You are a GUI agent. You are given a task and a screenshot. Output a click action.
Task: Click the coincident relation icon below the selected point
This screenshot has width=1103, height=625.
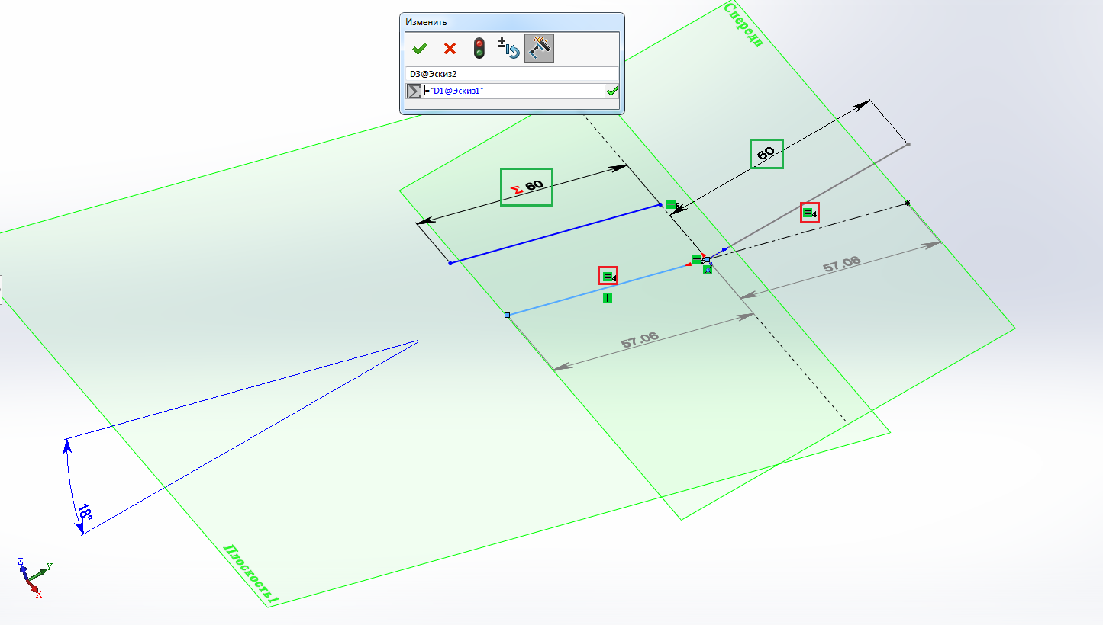tap(708, 269)
